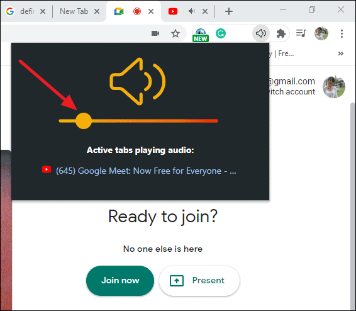Open the extension icon with the NEW badge
This screenshot has height=311, width=356.
point(201,35)
